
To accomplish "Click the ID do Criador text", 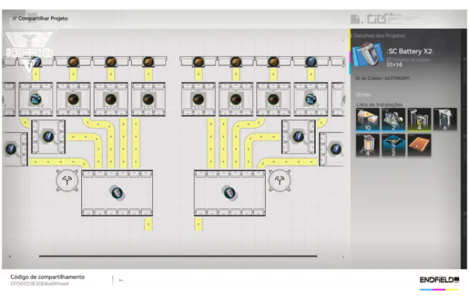I will point(382,79).
